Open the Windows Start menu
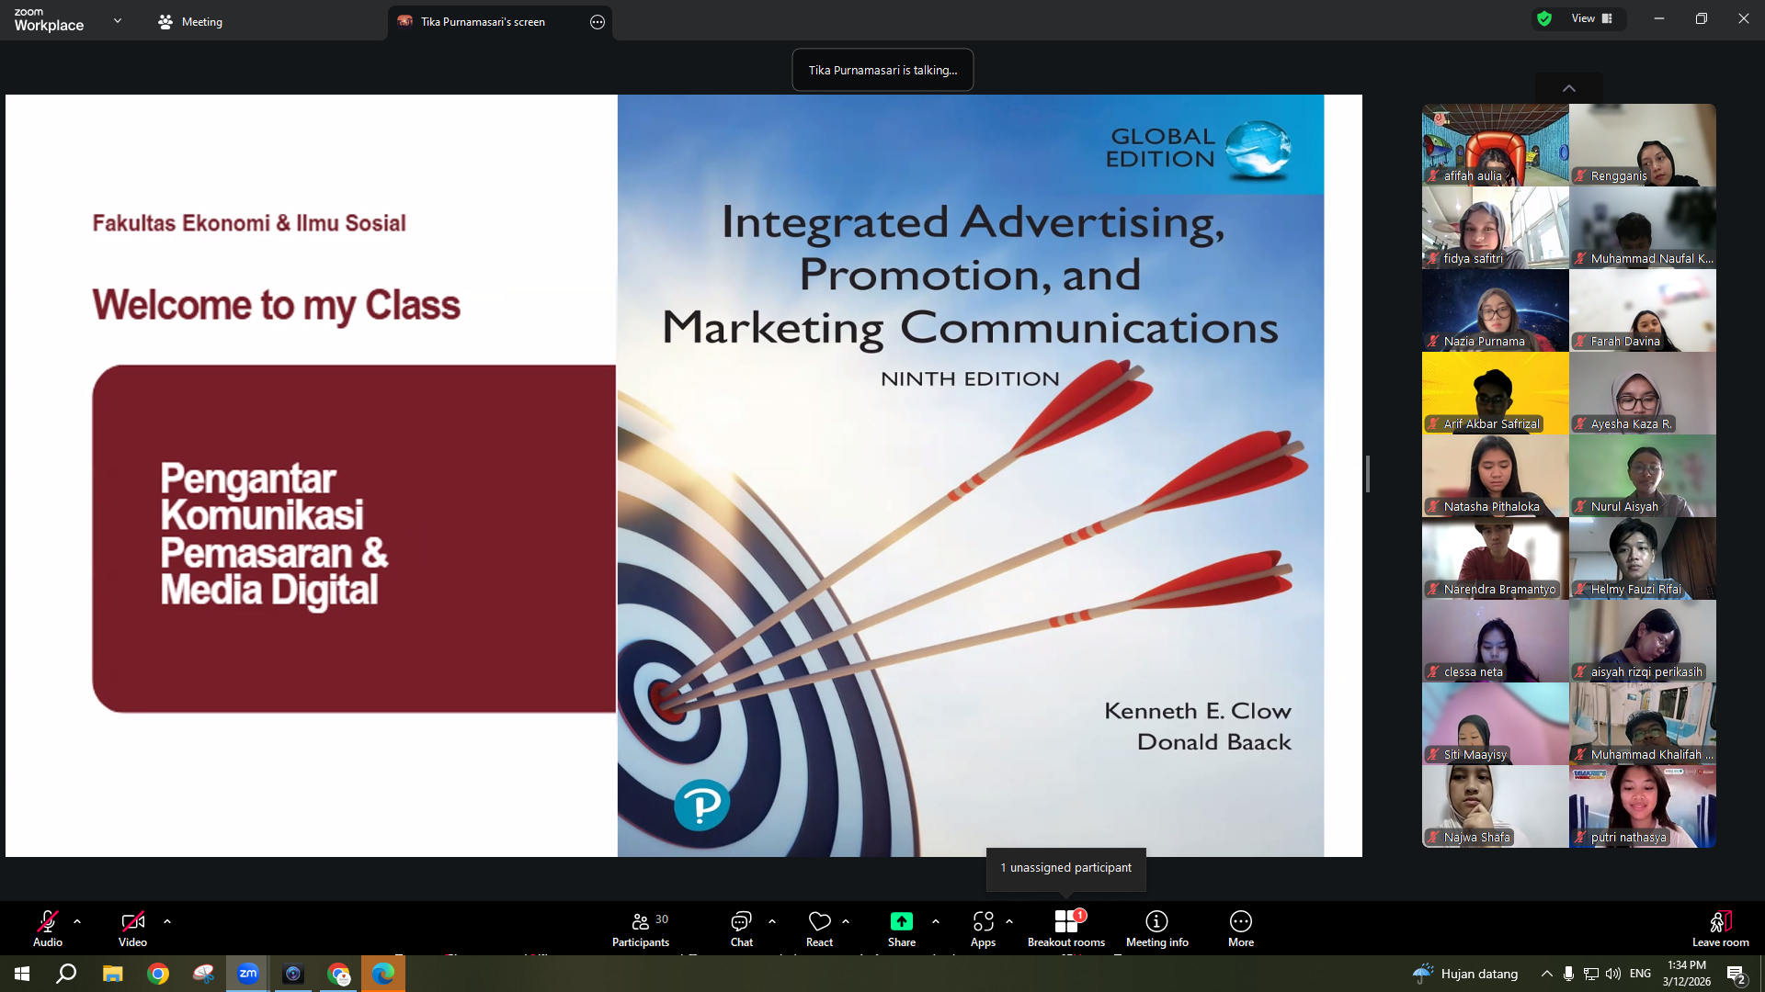The image size is (1765, 992). tap(22, 974)
